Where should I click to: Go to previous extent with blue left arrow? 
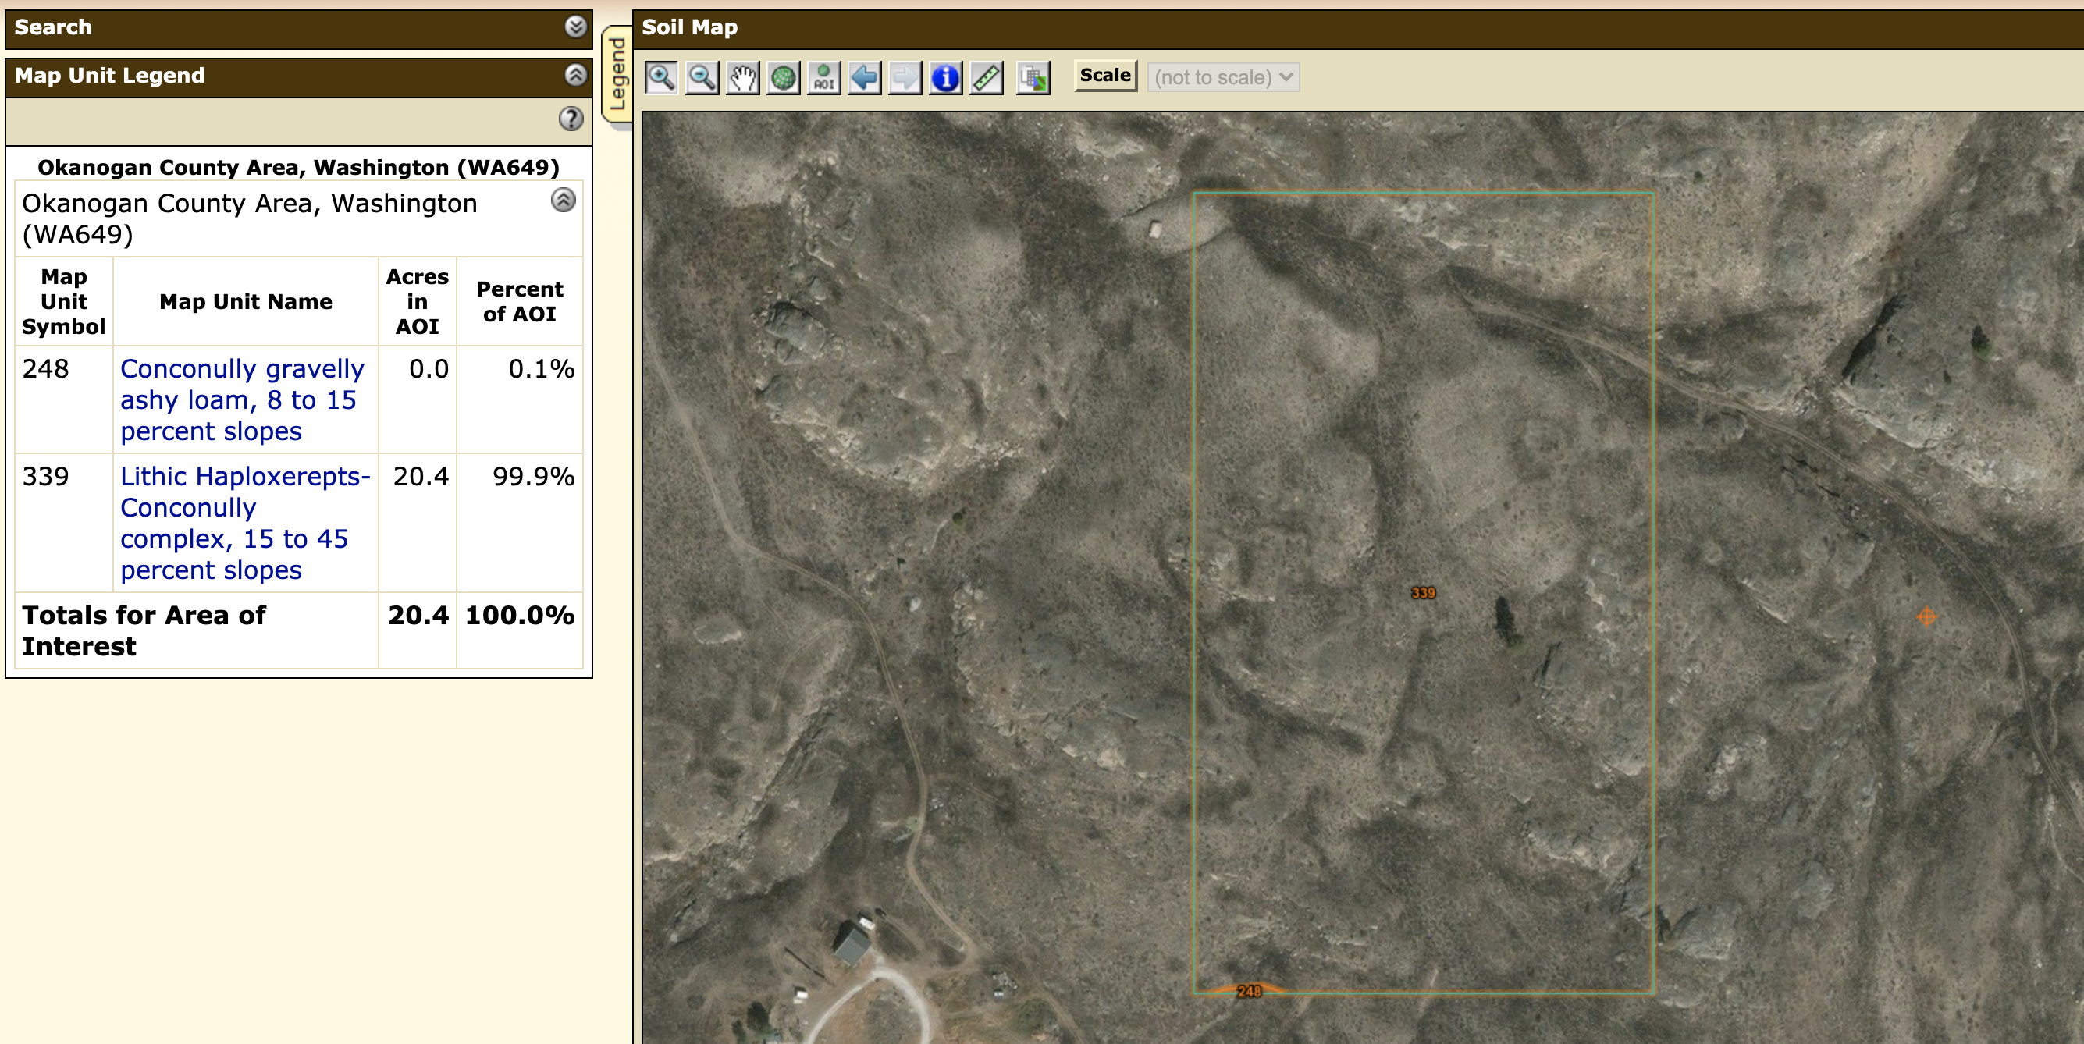864,77
